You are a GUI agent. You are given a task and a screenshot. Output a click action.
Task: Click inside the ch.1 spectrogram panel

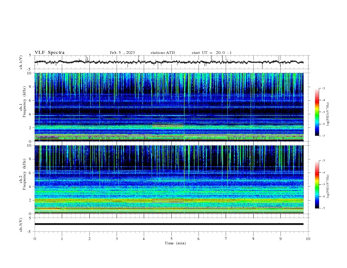tap(169, 107)
